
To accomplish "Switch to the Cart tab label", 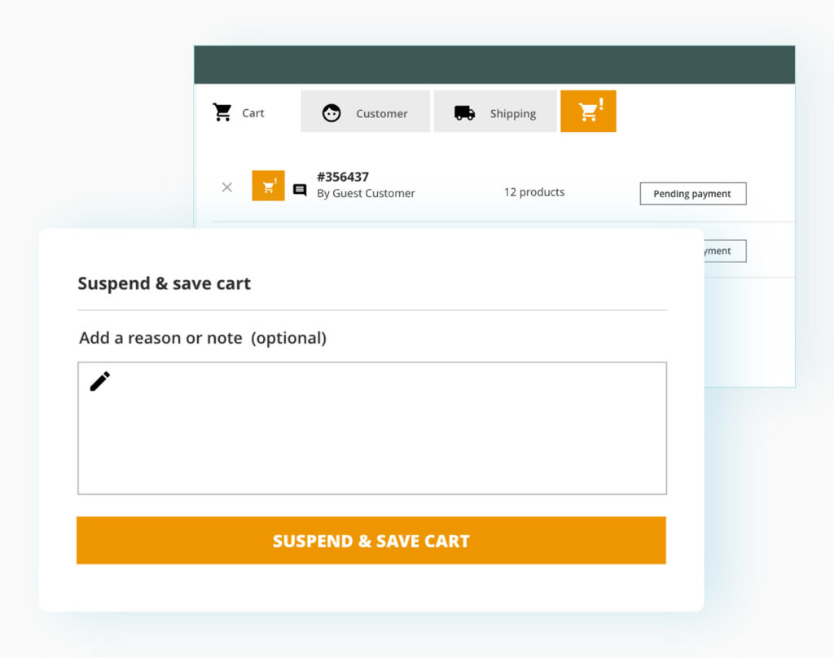I will (x=253, y=113).
